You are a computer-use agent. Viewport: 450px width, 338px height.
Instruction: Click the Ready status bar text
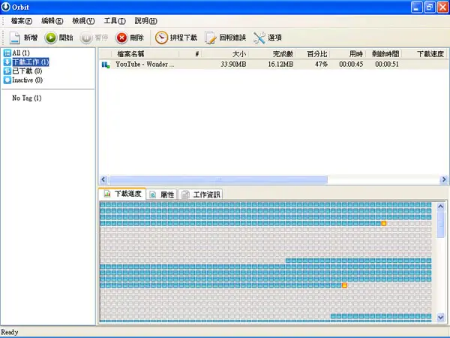pyautogui.click(x=10, y=332)
